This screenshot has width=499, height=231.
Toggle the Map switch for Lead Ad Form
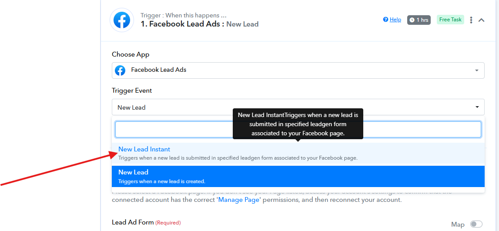pos(476,224)
